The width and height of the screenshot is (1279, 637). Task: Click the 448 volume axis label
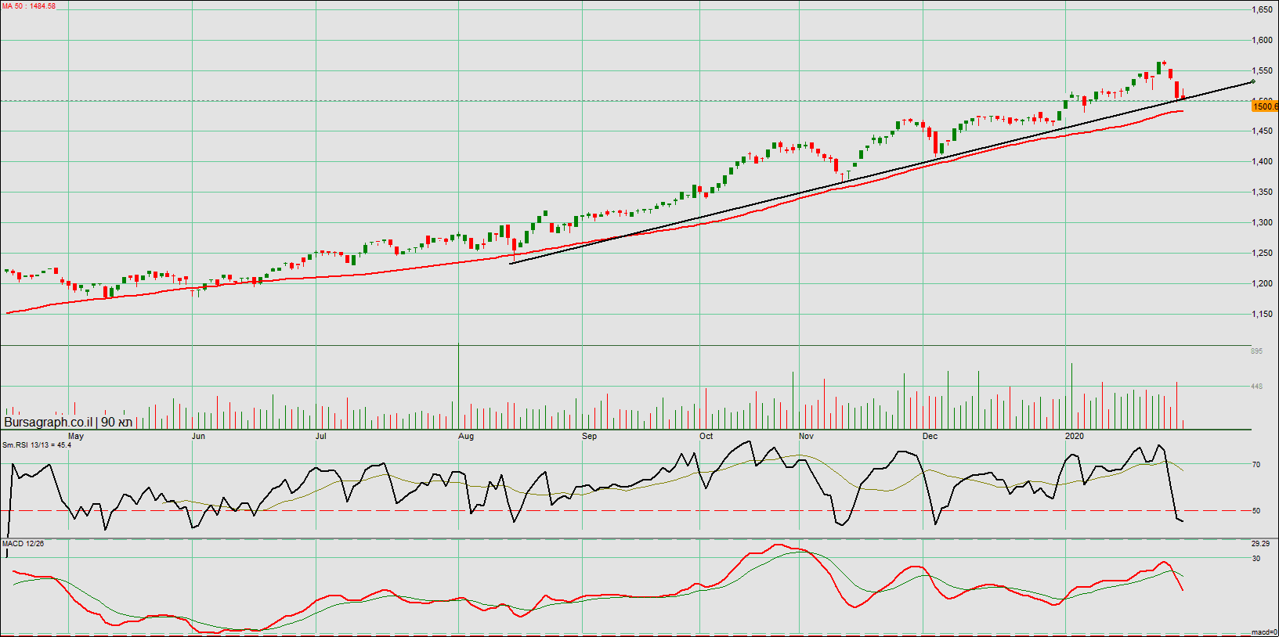(x=1256, y=387)
